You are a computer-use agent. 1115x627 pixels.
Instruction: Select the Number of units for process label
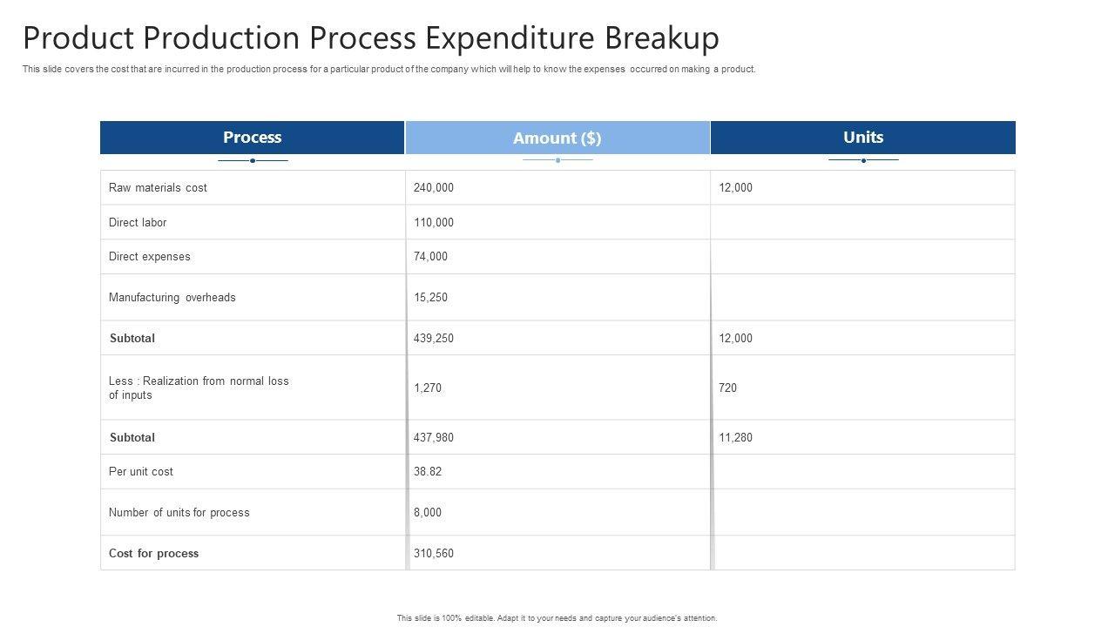pos(179,513)
